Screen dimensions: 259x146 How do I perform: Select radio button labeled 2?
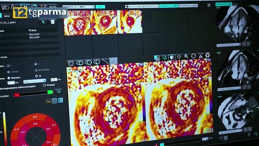click(x=8, y=66)
